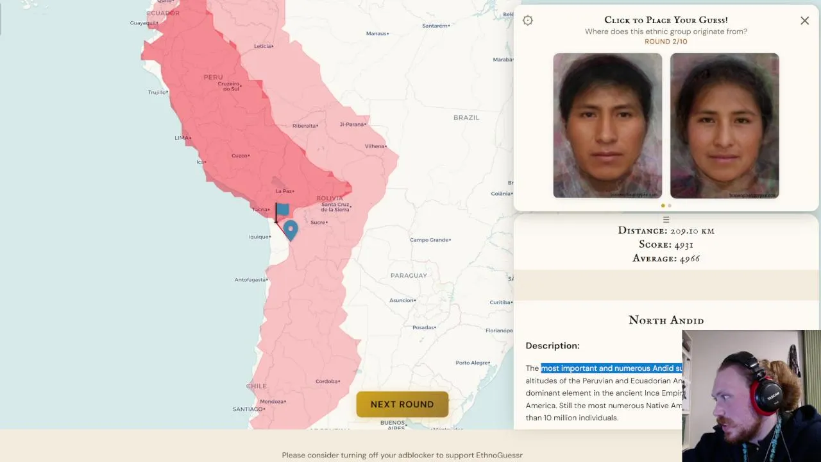Click the 'Where does this ethnic group originate from?' prompt
Image resolution: width=821 pixels, height=462 pixels.
pos(666,31)
